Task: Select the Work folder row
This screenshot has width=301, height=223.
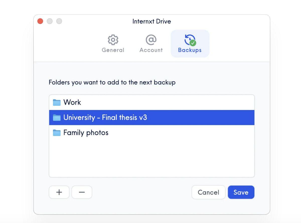Action: tap(152, 102)
